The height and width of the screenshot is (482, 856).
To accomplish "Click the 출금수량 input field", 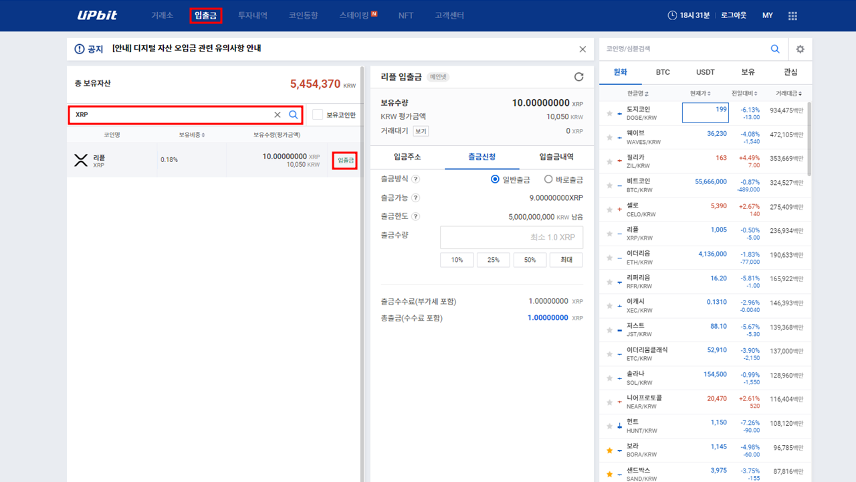I will (512, 238).
